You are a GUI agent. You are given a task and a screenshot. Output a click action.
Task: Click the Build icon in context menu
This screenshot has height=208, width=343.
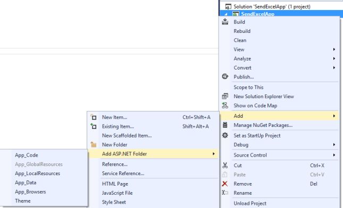point(225,22)
